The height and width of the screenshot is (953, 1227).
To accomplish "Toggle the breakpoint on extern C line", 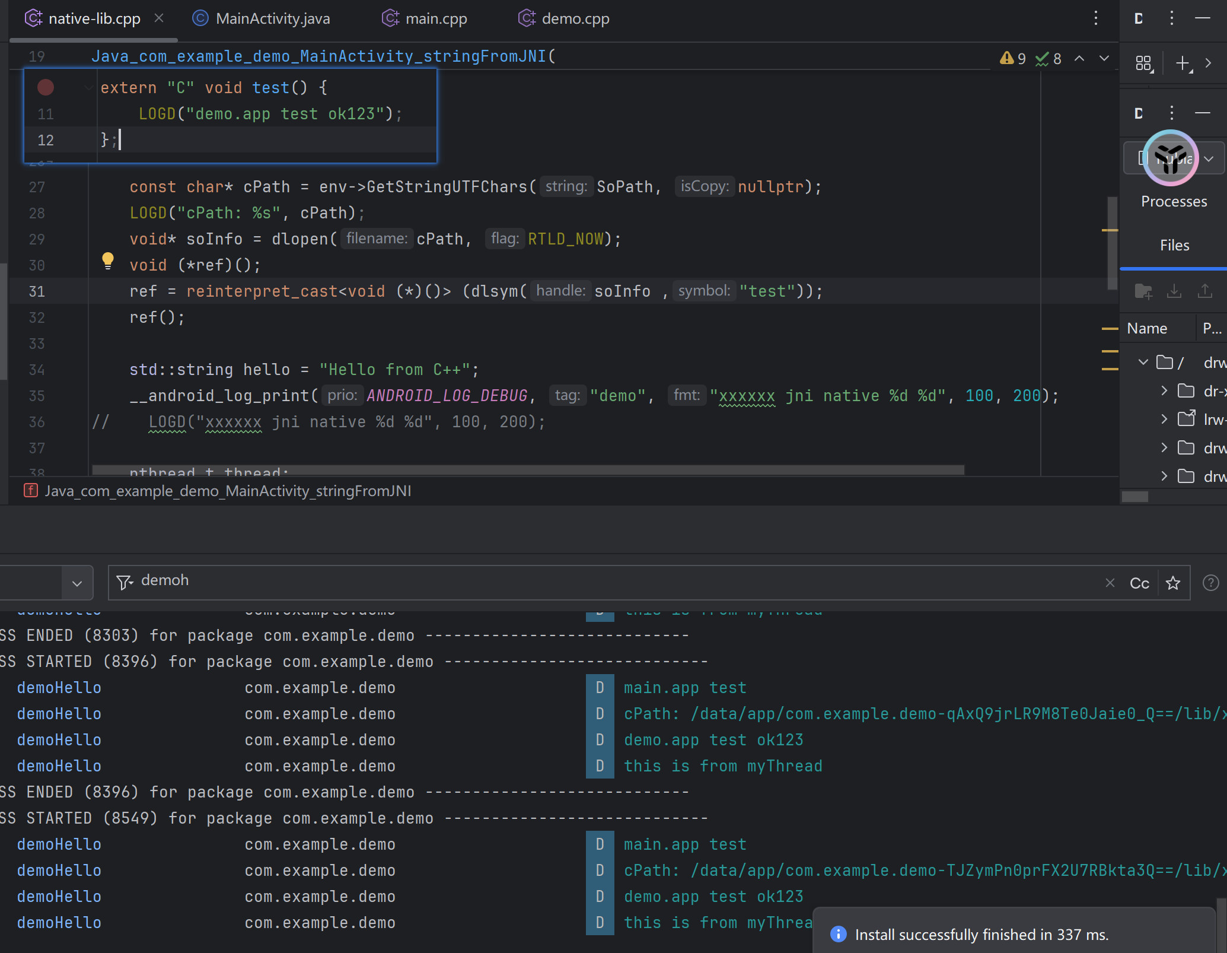I will tap(46, 88).
